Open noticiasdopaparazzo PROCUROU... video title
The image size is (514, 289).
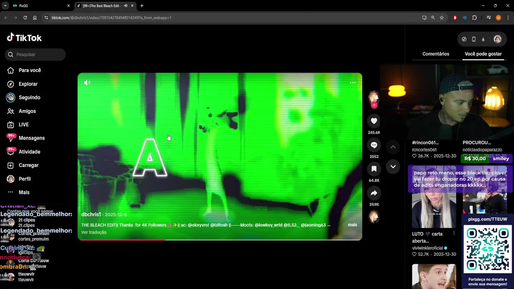[x=477, y=142]
